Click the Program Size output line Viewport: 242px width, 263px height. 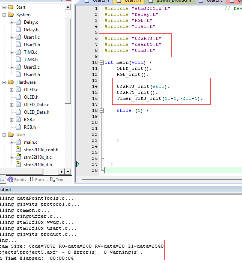82,246
